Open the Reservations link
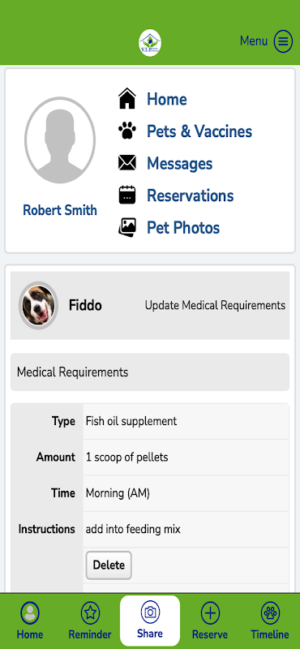This screenshot has height=649, width=300. (x=191, y=196)
